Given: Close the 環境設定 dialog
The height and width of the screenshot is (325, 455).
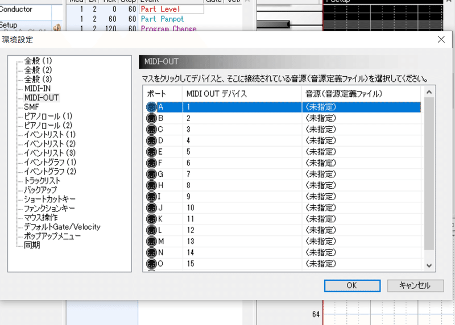Looking at the screenshot, I should [x=441, y=39].
